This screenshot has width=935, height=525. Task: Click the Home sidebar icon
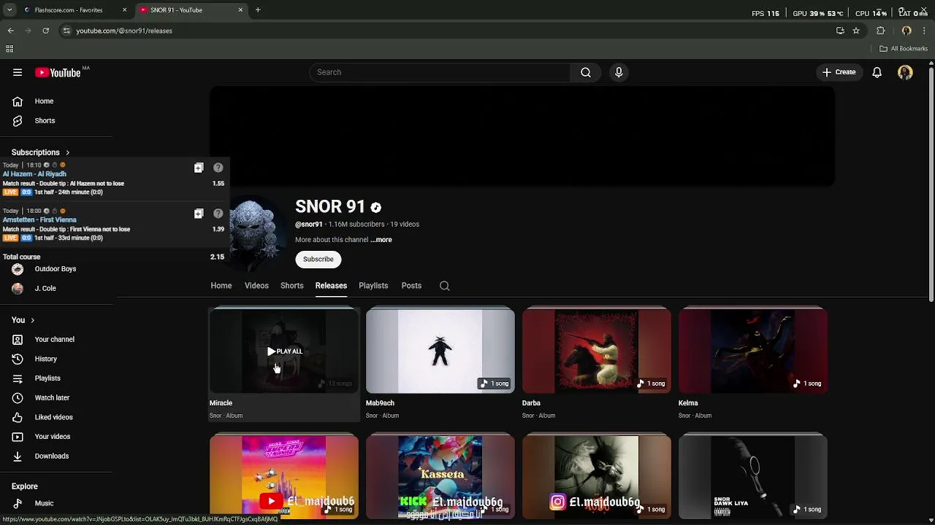[18, 101]
